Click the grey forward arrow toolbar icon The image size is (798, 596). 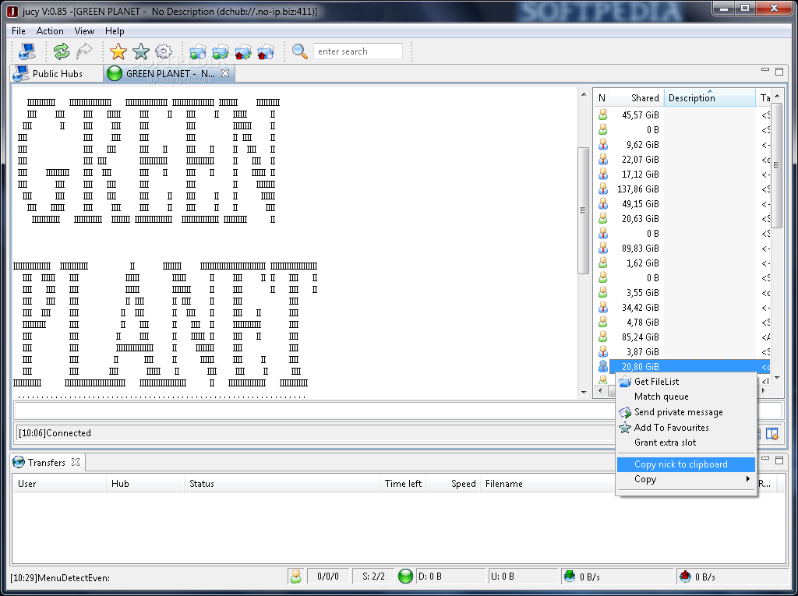pyautogui.click(x=84, y=51)
